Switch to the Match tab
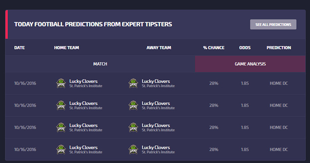The width and height of the screenshot is (310, 163). (100, 64)
